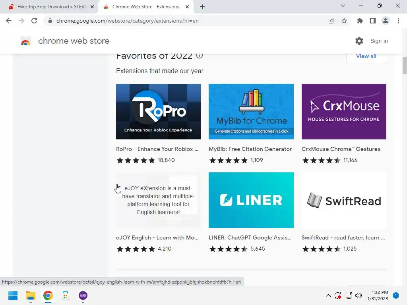Screen dimensions: 407x305
Task: View all Favorites of 2022
Action: click(x=366, y=56)
